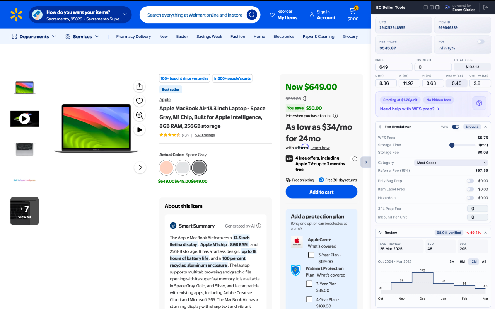The image size is (495, 309).
Task: Enable the Hazardous fee toggle
Action: click(x=470, y=197)
